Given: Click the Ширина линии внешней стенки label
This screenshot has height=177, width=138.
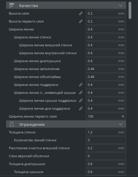Looking at the screenshot, I should click(x=45, y=45).
